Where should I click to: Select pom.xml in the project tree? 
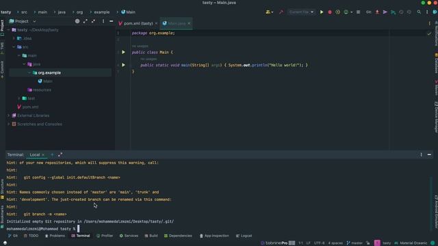point(27,107)
